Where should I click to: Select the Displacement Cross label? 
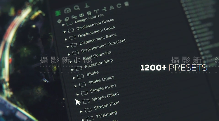click(96, 32)
